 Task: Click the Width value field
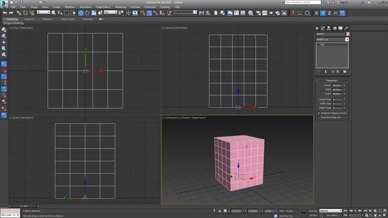[x=338, y=90]
